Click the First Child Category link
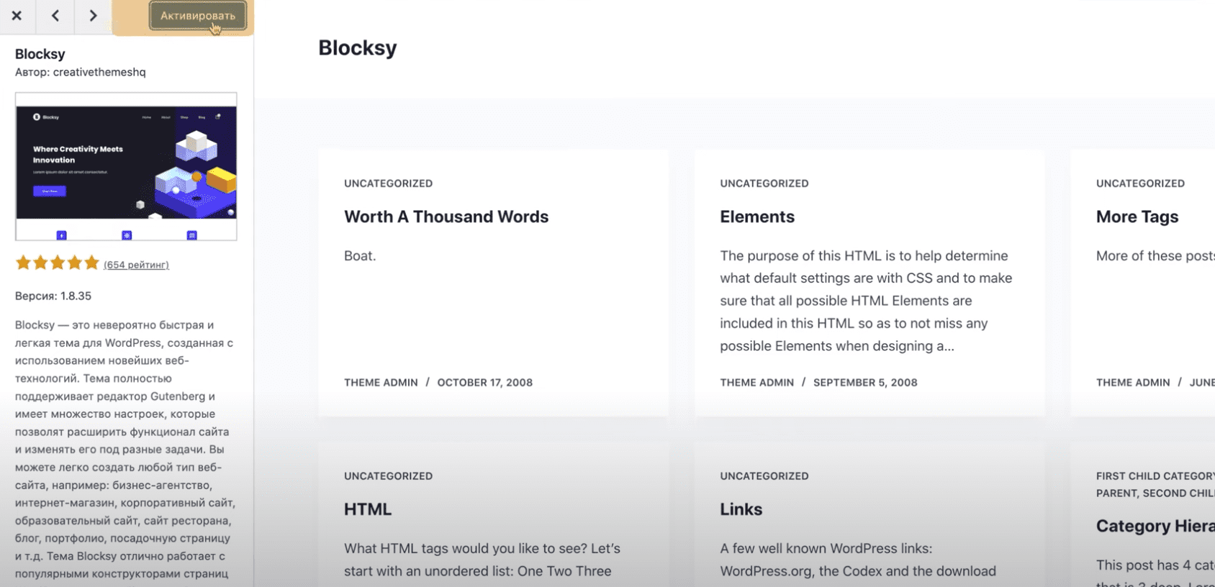 [1154, 476]
